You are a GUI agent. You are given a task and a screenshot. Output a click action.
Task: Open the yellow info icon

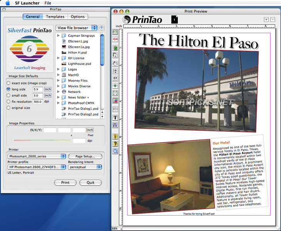pyautogui.click(x=115, y=136)
